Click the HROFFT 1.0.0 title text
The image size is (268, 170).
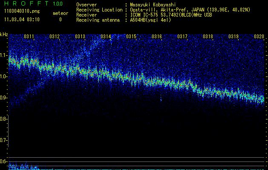(x=33, y=3)
